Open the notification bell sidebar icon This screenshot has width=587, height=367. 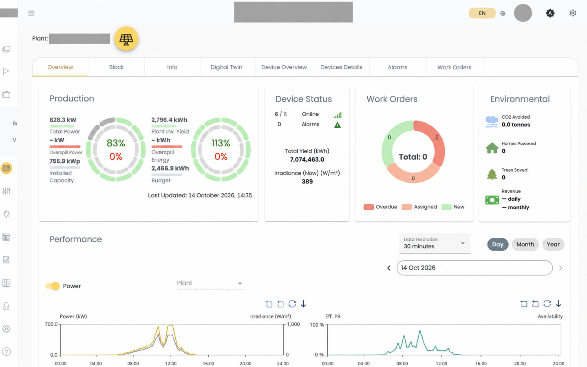[7, 306]
